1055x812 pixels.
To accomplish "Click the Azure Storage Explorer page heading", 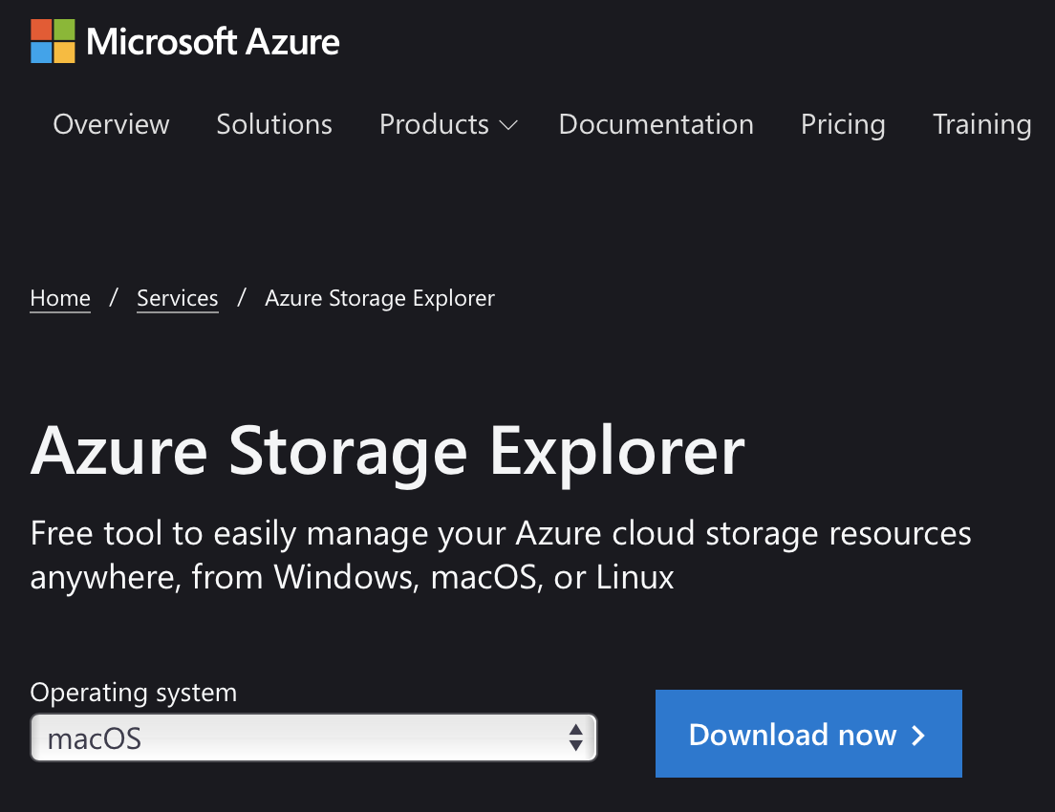I will 388,452.
